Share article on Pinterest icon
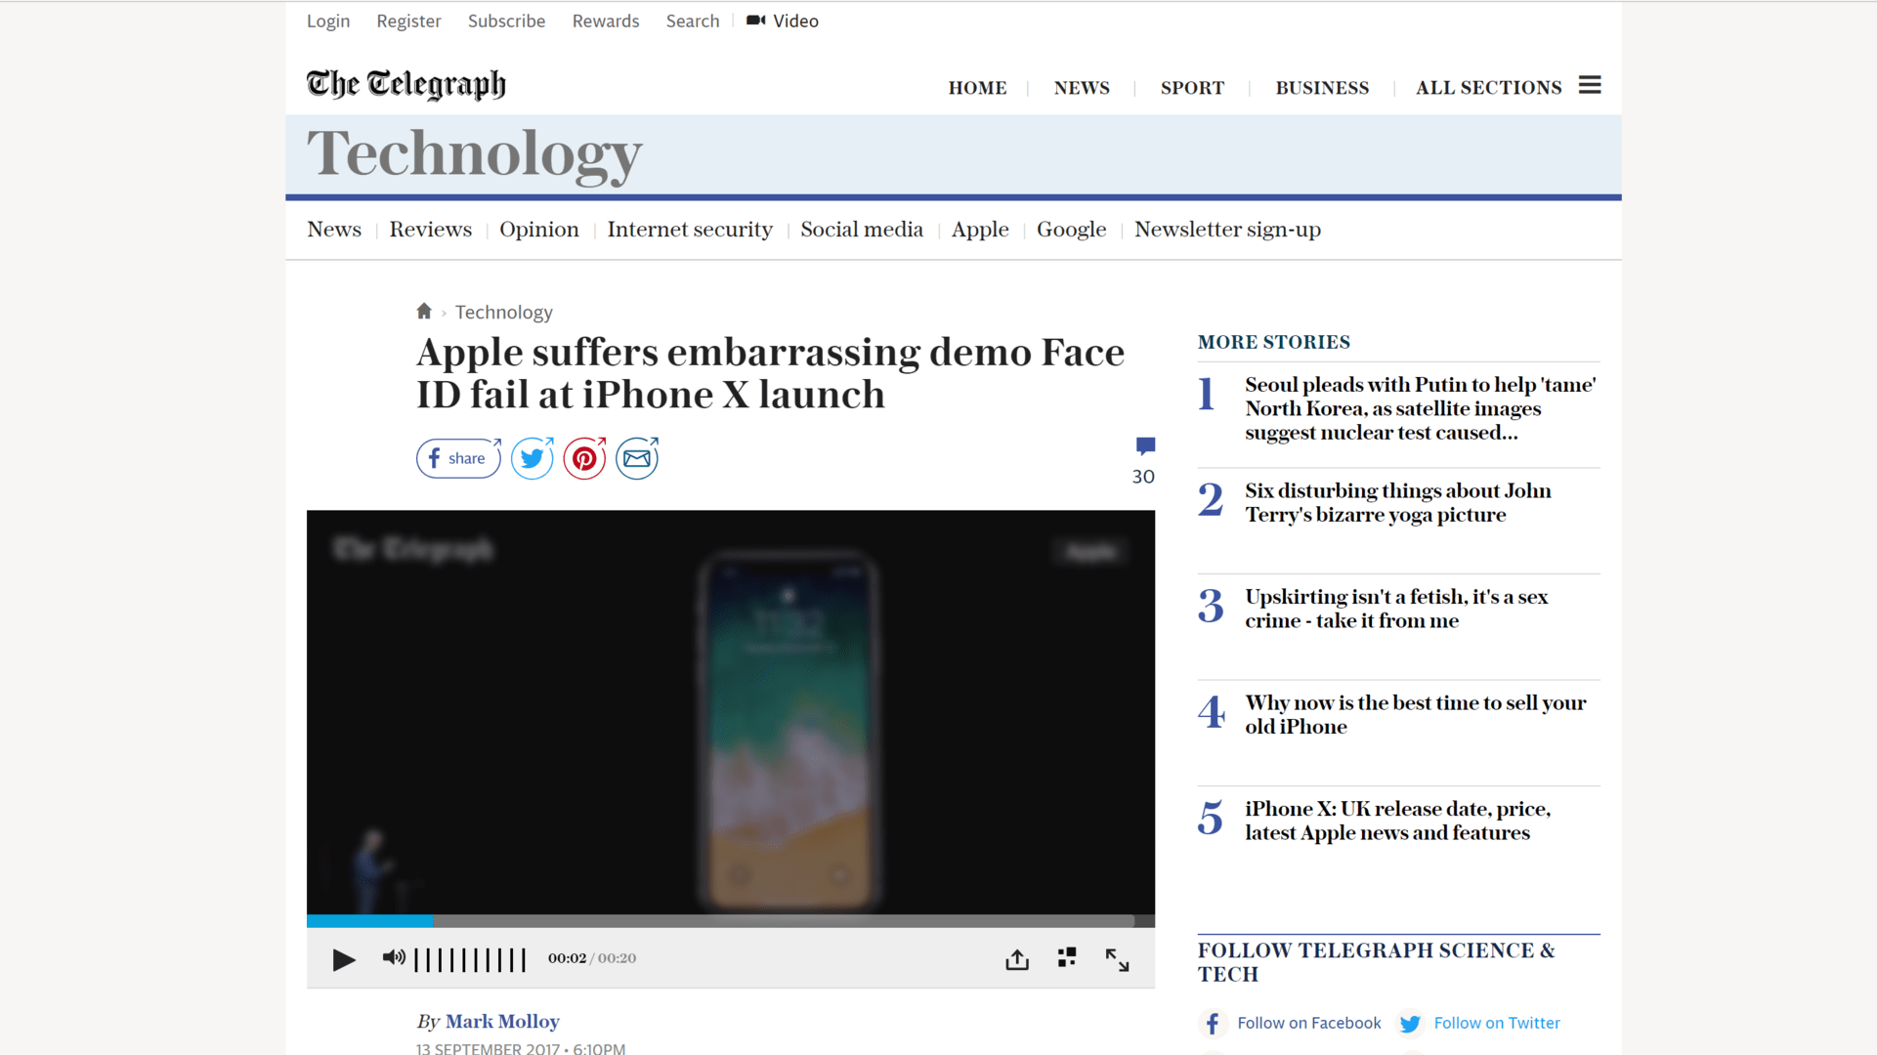This screenshot has width=1877, height=1055. [584, 458]
